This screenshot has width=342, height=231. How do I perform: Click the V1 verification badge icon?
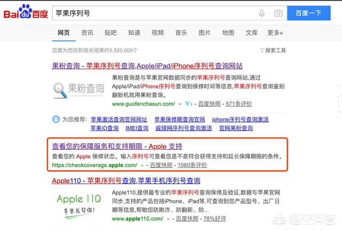tap(189, 104)
